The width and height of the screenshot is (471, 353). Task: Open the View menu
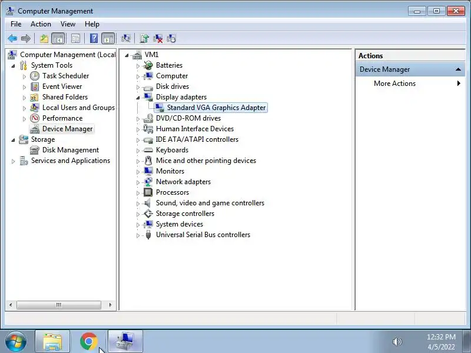pyautogui.click(x=68, y=24)
